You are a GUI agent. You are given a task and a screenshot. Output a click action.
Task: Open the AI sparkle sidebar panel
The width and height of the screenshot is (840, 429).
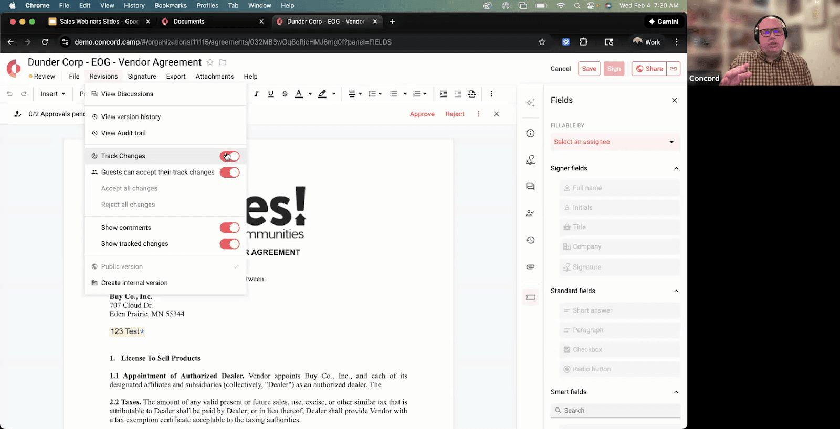click(531, 103)
